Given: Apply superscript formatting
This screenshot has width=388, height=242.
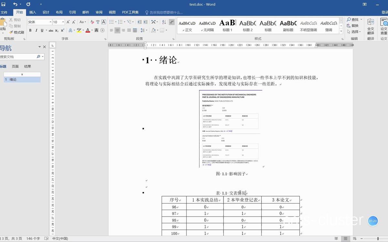Looking at the screenshot, I should pyautogui.click(x=62, y=30).
